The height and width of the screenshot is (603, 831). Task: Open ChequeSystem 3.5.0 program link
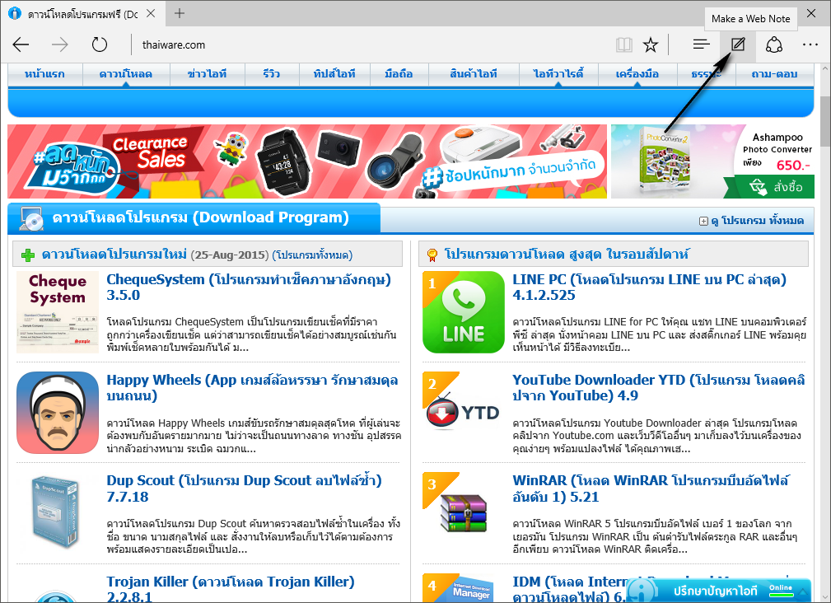click(249, 287)
